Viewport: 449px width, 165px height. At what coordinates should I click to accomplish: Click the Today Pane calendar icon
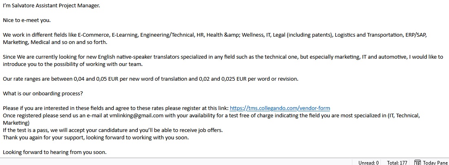(417, 163)
